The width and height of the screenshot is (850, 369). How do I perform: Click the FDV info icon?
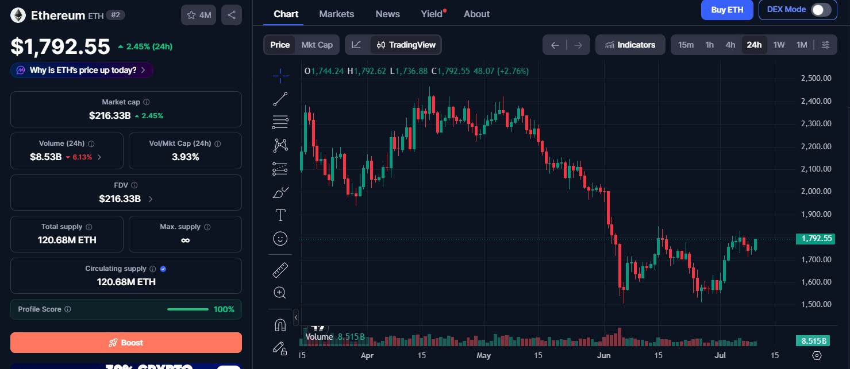(x=134, y=185)
